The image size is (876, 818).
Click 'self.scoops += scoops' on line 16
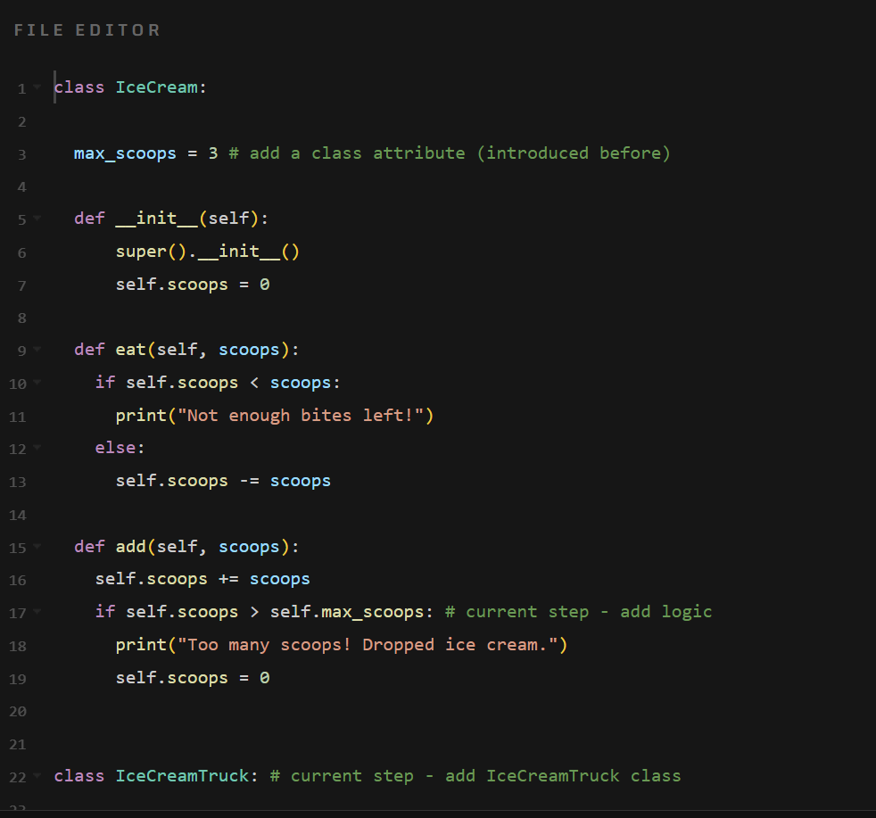pos(202,580)
